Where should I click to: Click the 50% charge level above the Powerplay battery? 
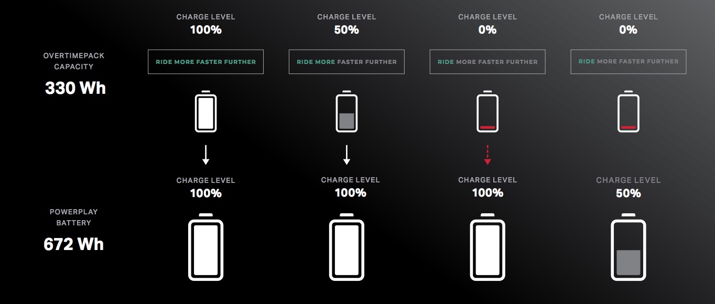point(628,193)
